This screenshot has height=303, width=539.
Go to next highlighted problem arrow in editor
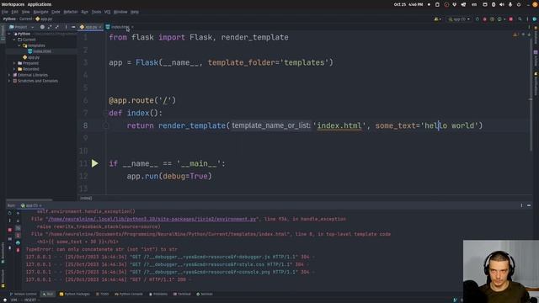(x=529, y=35)
